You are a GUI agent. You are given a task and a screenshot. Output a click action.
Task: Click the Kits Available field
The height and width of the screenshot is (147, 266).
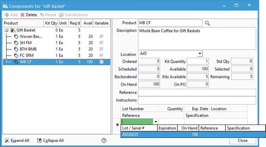click(x=198, y=77)
